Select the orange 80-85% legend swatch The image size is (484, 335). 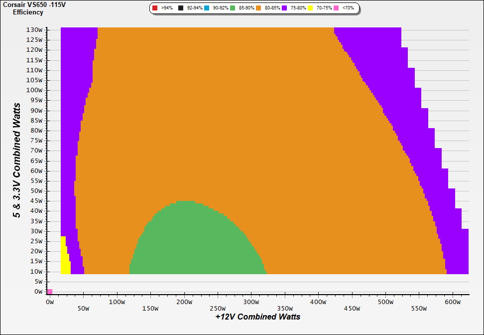click(258, 8)
